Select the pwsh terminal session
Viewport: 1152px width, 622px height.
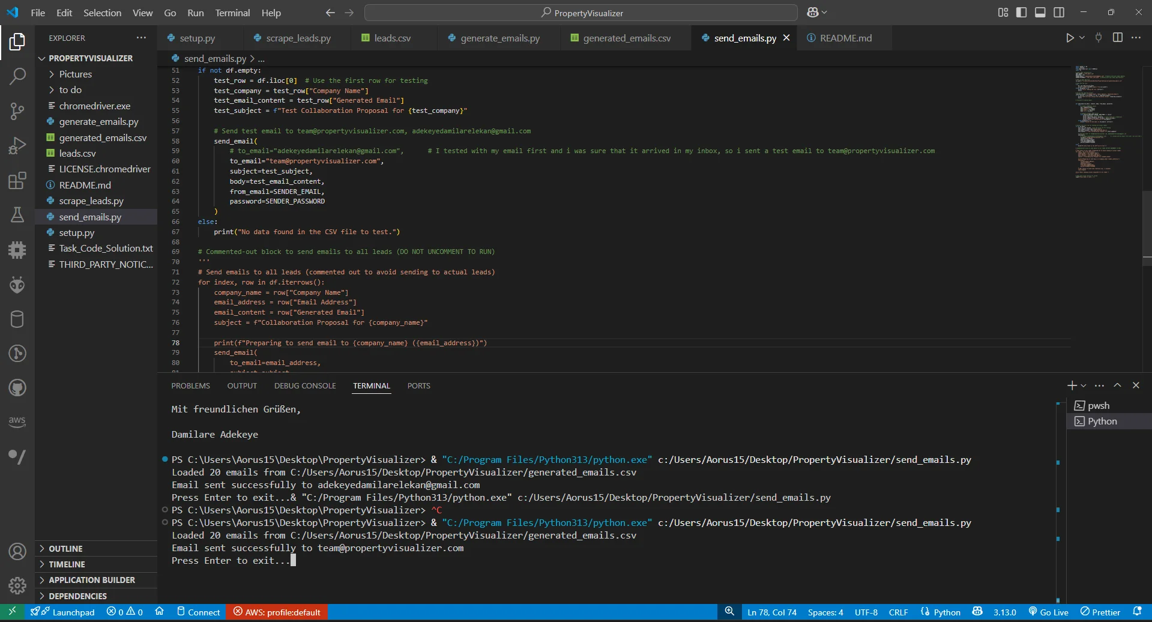tap(1098, 406)
